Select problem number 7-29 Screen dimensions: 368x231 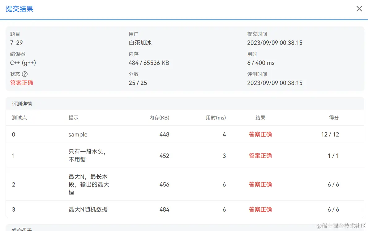click(16, 43)
